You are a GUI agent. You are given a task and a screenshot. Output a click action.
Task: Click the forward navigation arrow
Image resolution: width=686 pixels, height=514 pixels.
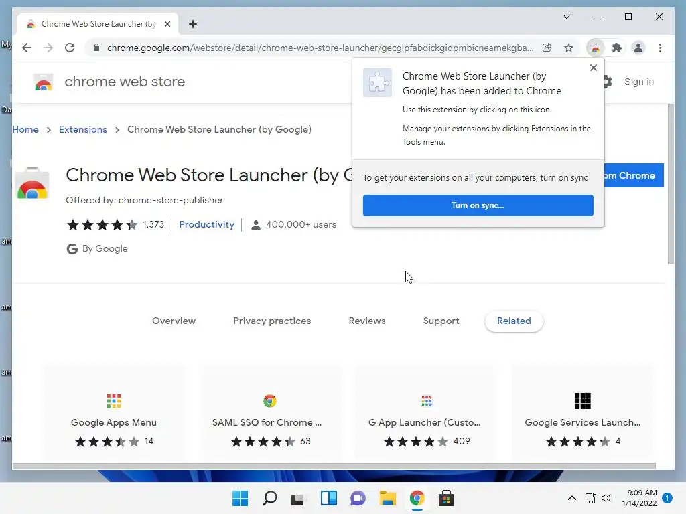coord(48,48)
